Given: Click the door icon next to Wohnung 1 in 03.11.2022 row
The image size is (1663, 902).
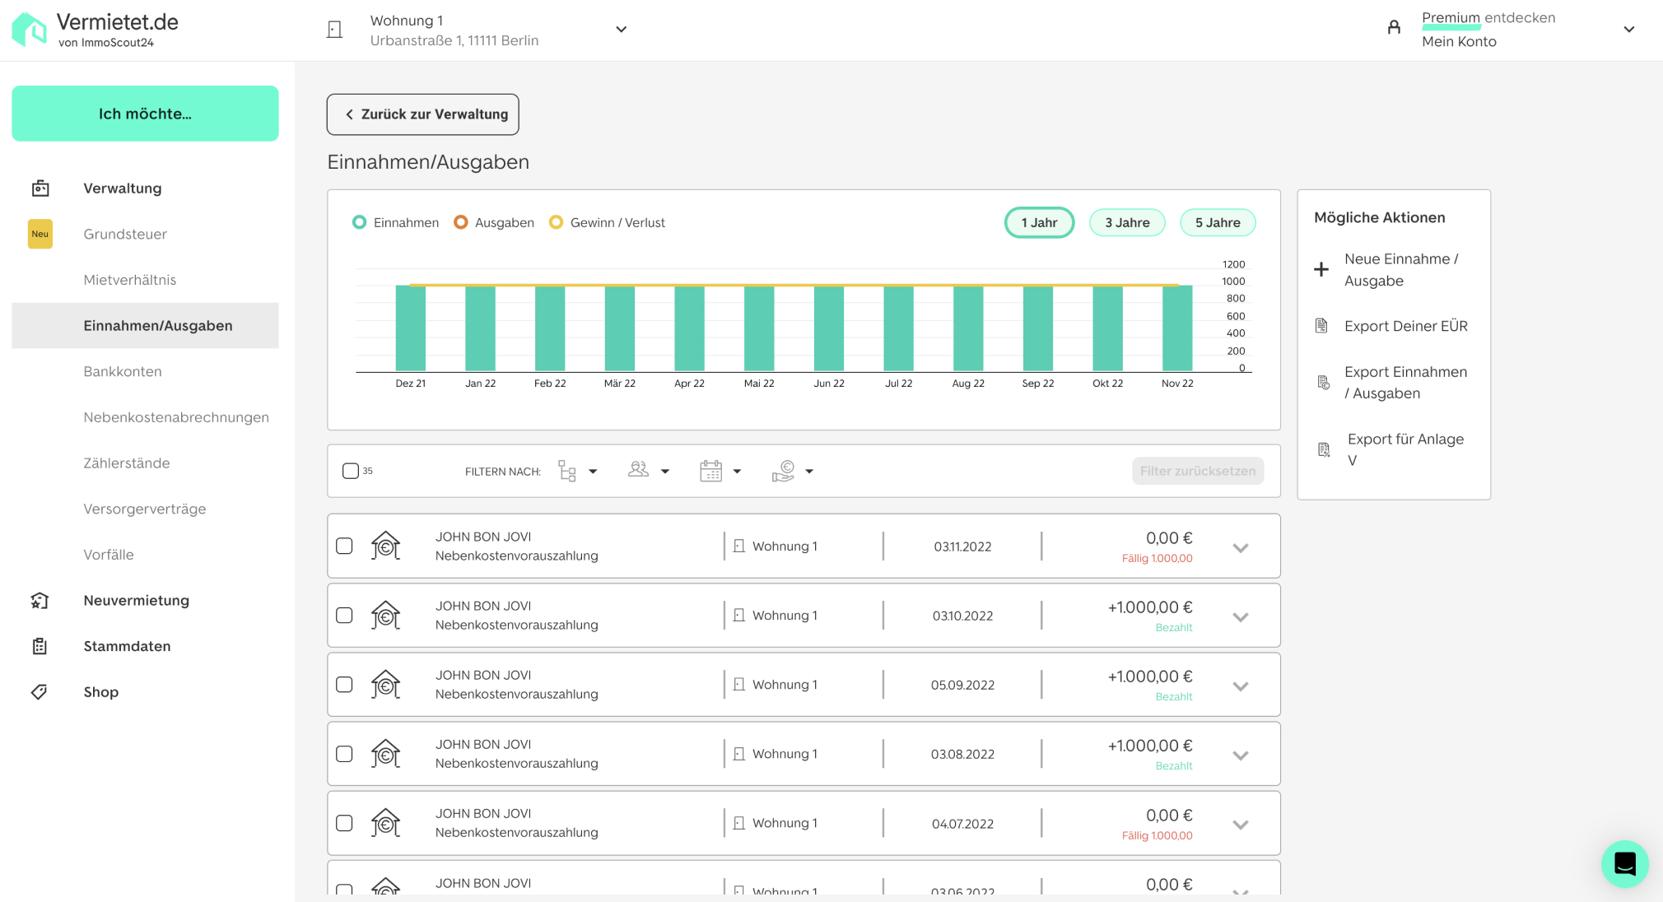Looking at the screenshot, I should (739, 546).
